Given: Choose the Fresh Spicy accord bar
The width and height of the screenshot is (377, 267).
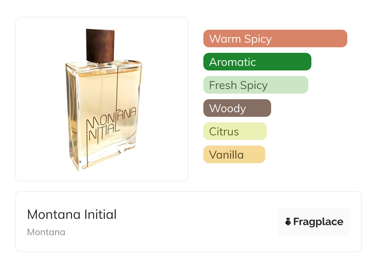Looking at the screenshot, I should coord(255,85).
